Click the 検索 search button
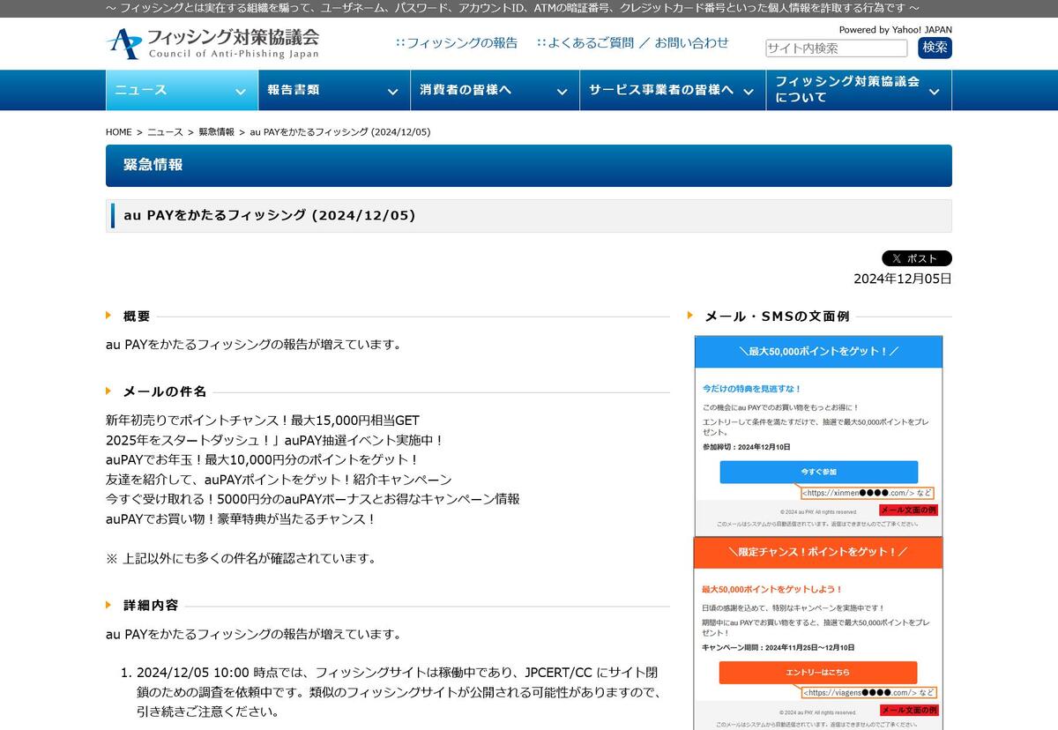Screen dimensions: 1058x730 point(935,48)
